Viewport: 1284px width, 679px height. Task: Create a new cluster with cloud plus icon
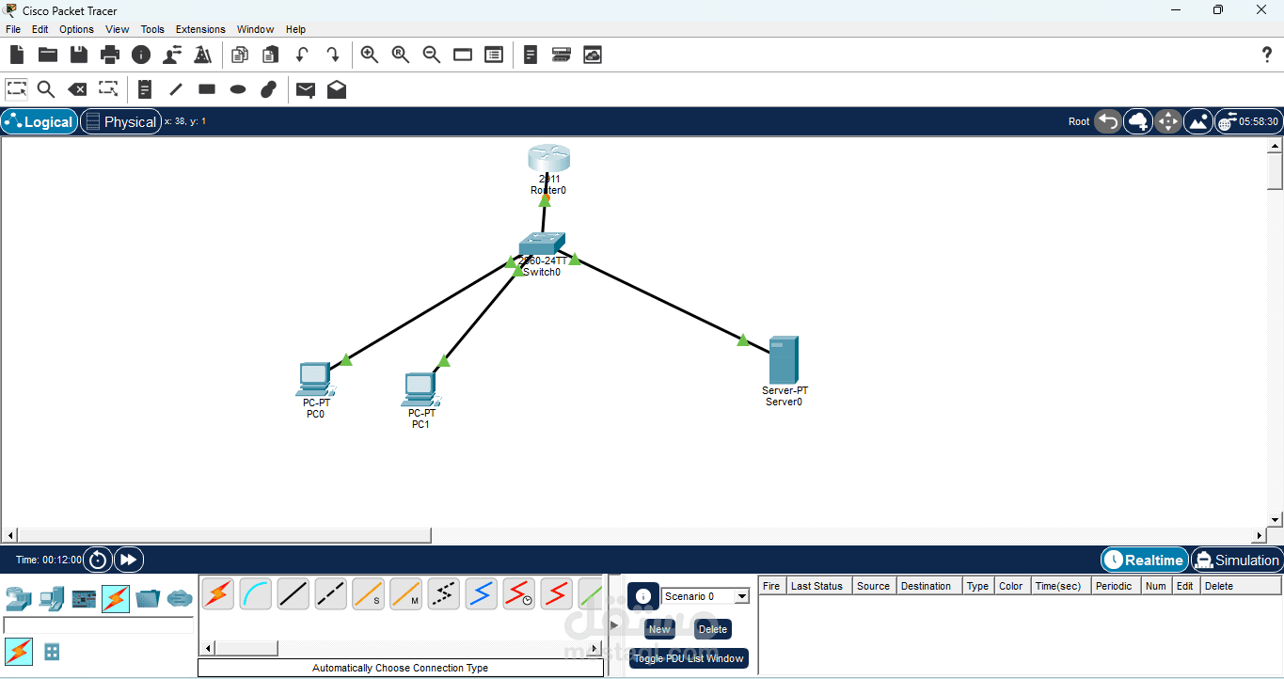(1138, 121)
